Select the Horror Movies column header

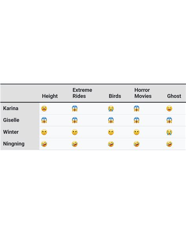143,93
